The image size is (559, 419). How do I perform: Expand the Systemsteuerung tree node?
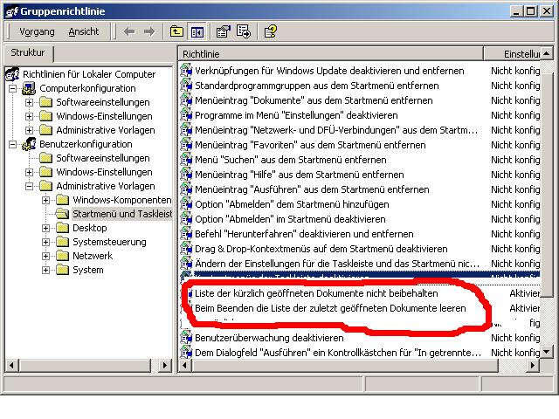(x=46, y=243)
